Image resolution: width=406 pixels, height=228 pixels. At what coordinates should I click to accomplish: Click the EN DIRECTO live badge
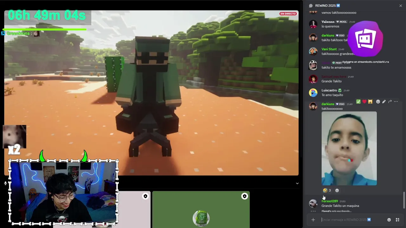pos(288,14)
